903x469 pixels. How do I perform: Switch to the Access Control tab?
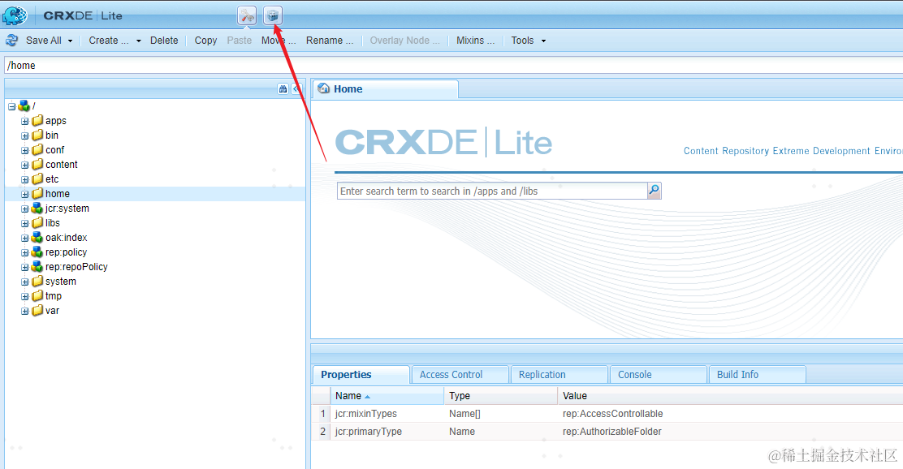click(460, 375)
